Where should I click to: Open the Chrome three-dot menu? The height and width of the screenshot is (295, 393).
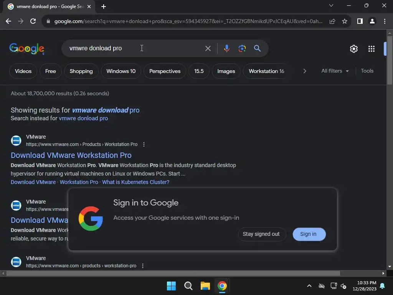(x=385, y=22)
